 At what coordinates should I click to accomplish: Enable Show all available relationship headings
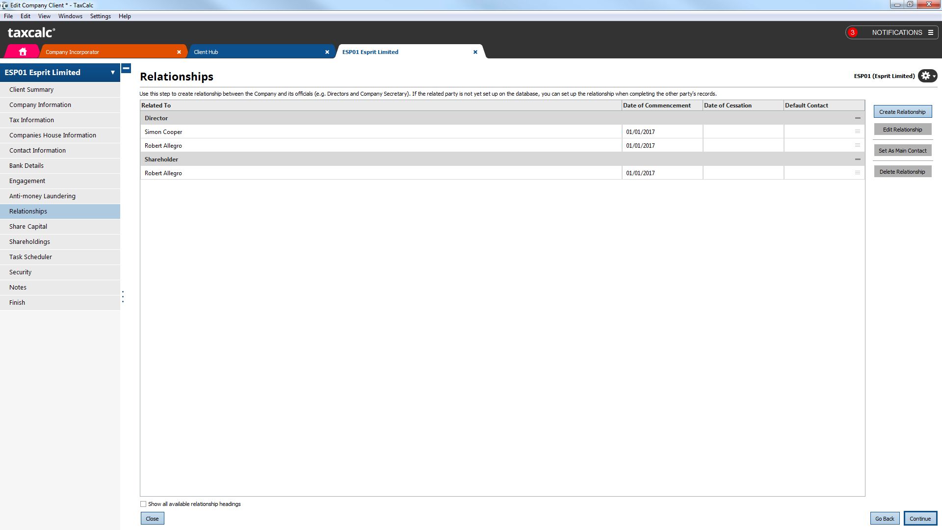[143, 504]
